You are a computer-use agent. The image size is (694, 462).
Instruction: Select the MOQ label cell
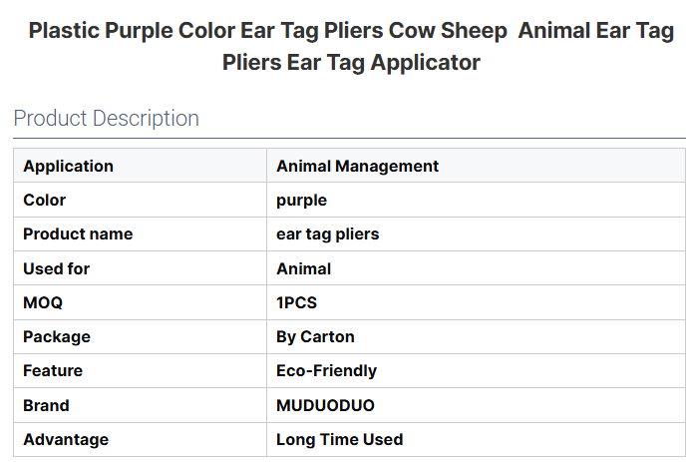43,302
